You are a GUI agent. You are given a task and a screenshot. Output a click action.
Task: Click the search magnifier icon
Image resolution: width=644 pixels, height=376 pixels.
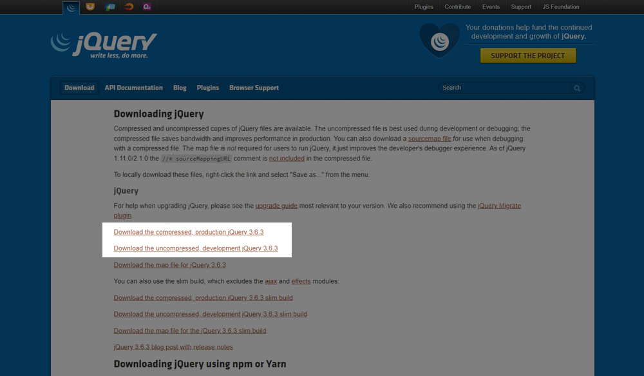(577, 88)
